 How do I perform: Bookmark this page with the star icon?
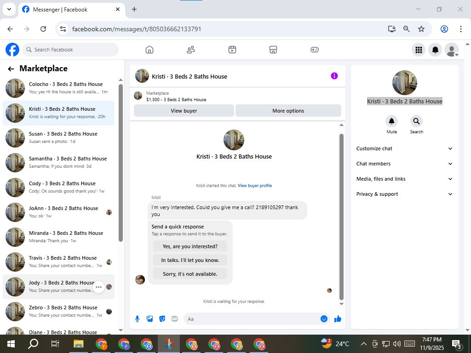(421, 29)
